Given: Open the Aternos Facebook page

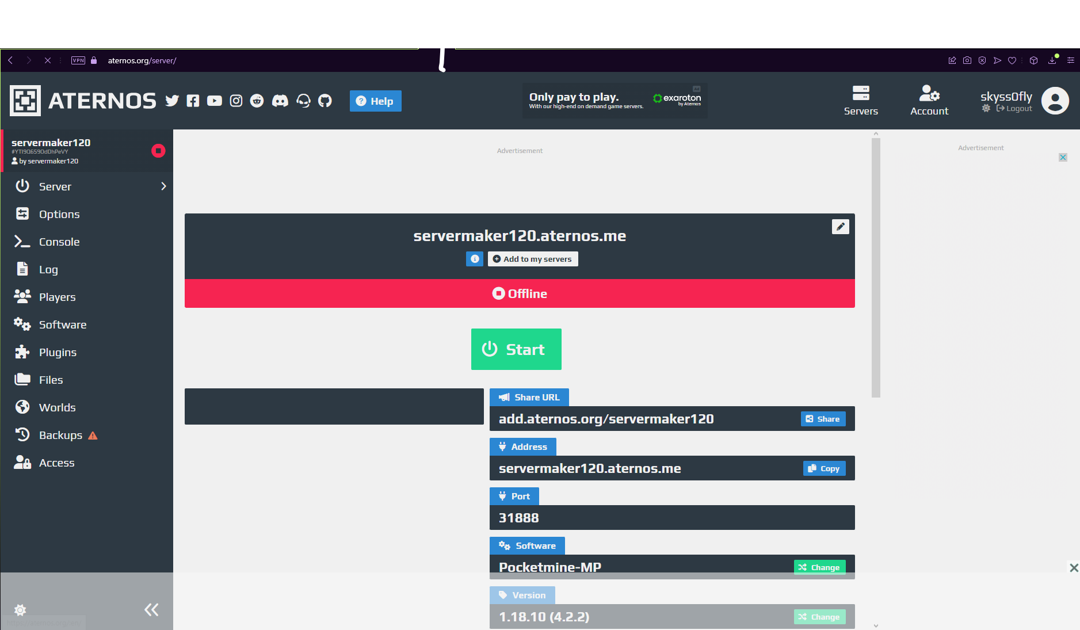Looking at the screenshot, I should tap(193, 101).
